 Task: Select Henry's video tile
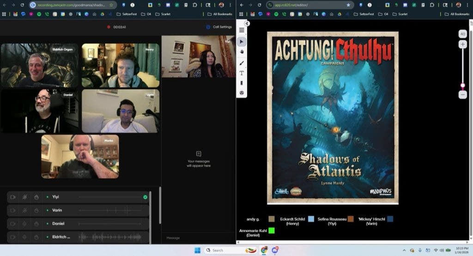[x=121, y=65]
